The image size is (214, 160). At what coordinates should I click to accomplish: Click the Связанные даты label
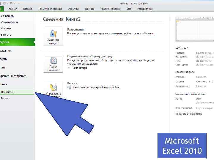tap(185, 72)
